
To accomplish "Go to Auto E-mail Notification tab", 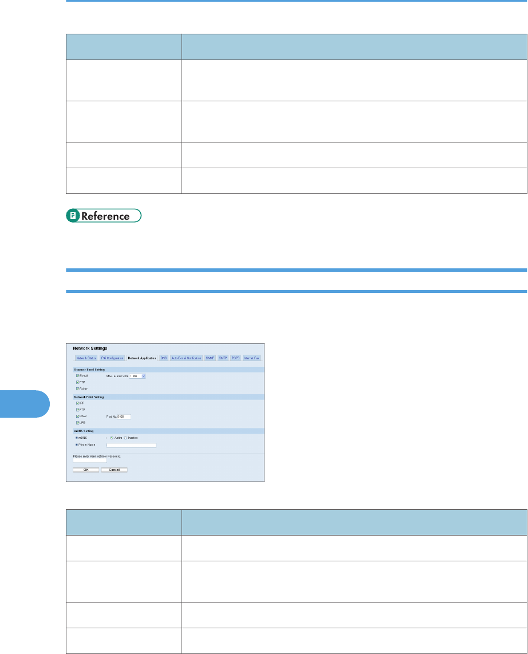I will coord(186,358).
